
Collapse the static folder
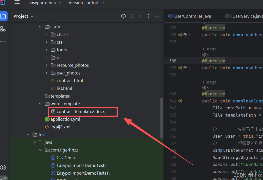click(40, 27)
